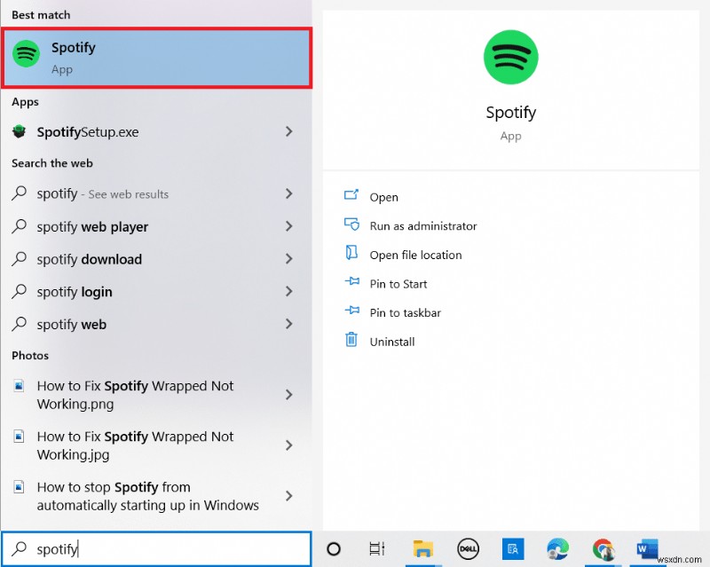710x567 pixels.
Task: Expand 'spotify web' suggestion chevron
Action: [289, 324]
